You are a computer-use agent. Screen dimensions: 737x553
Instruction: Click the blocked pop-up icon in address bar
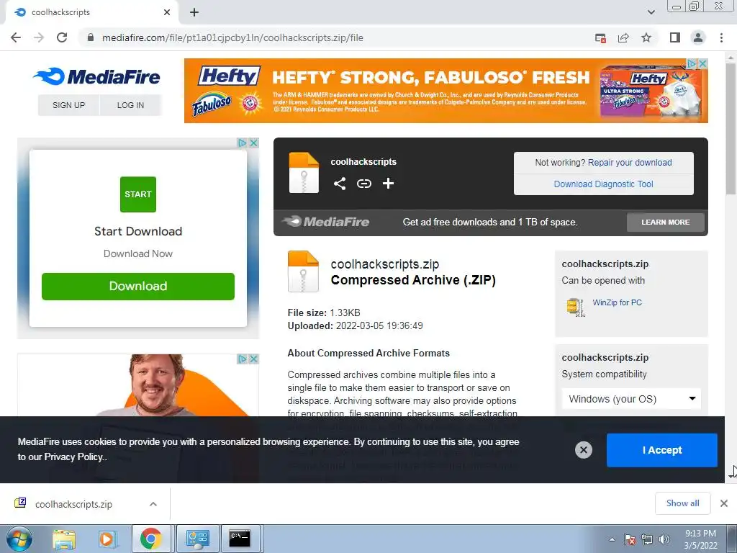click(x=600, y=38)
